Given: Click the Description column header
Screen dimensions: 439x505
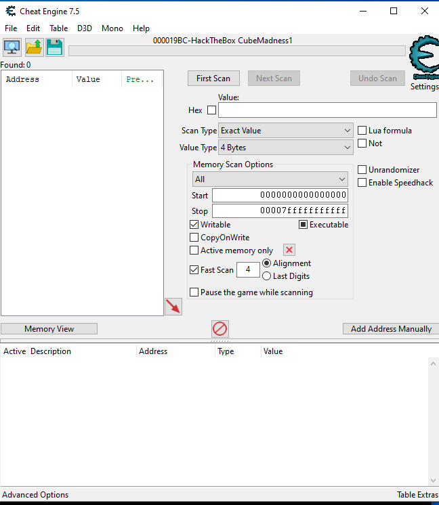Looking at the screenshot, I should point(83,351).
